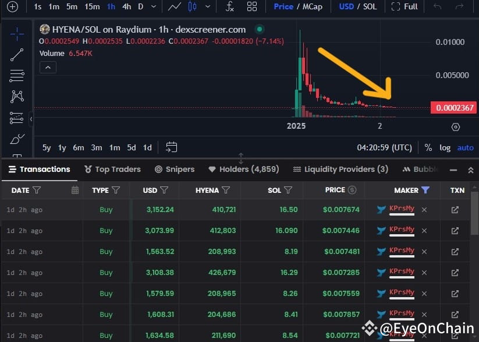Select the brush drawing tool
479x342 pixels.
coord(16,139)
